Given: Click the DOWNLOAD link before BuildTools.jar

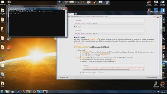Looking at the screenshot, I should pos(82,58).
